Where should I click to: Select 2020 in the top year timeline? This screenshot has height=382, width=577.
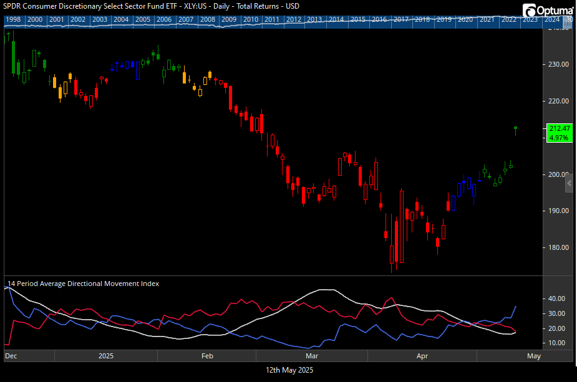tap(465, 20)
